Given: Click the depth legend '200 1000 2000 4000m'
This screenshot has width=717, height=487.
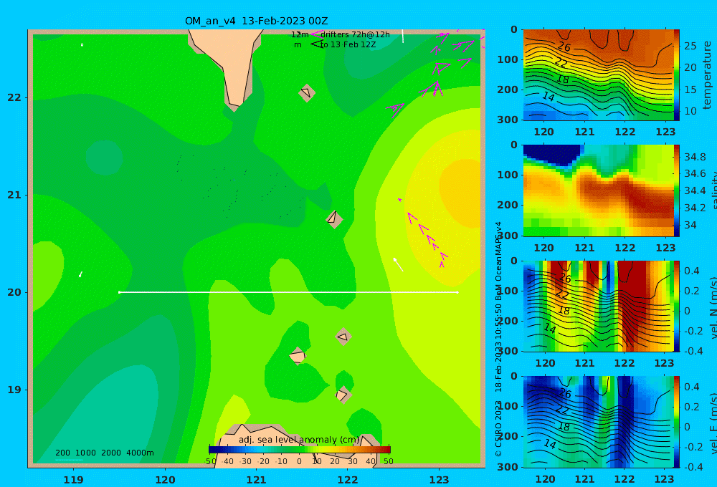Looking at the screenshot, I should pyautogui.click(x=104, y=453).
